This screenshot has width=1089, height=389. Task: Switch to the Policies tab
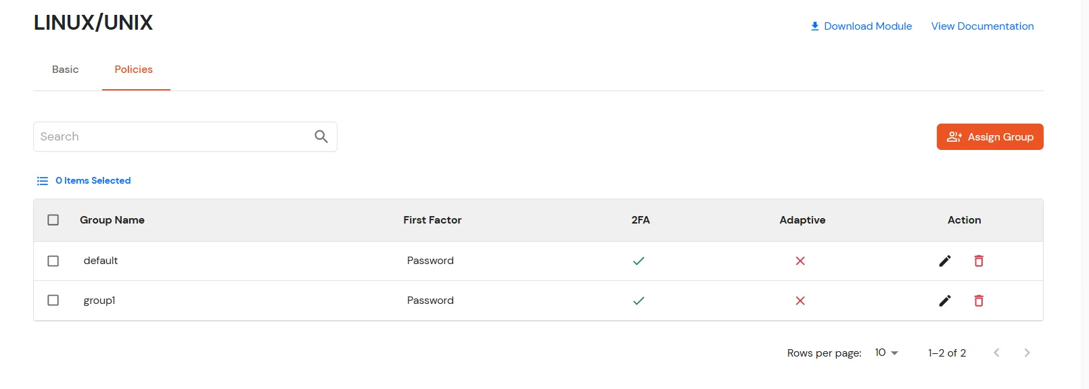click(133, 70)
